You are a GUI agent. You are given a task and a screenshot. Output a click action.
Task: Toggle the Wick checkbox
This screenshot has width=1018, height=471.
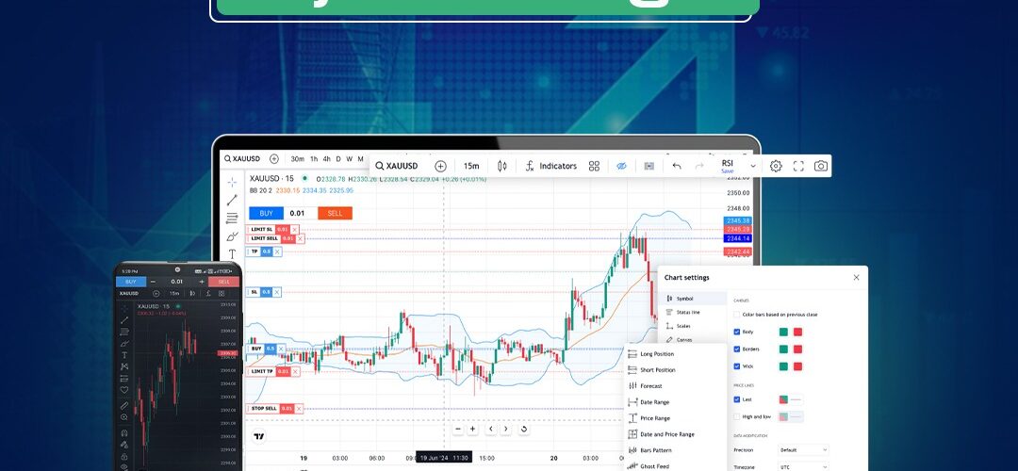tap(737, 365)
